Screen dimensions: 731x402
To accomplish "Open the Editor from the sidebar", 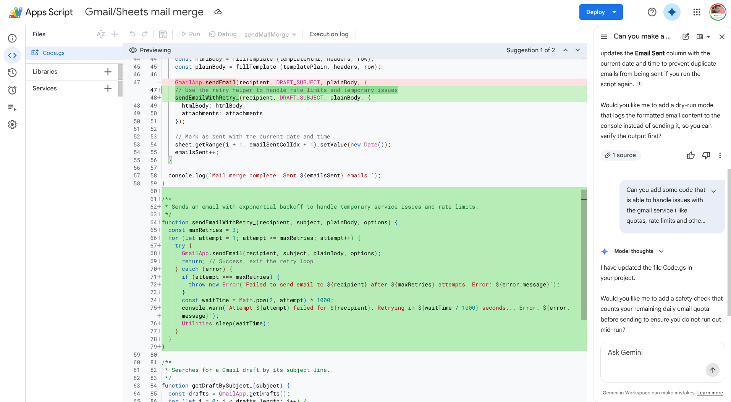I will [x=12, y=55].
